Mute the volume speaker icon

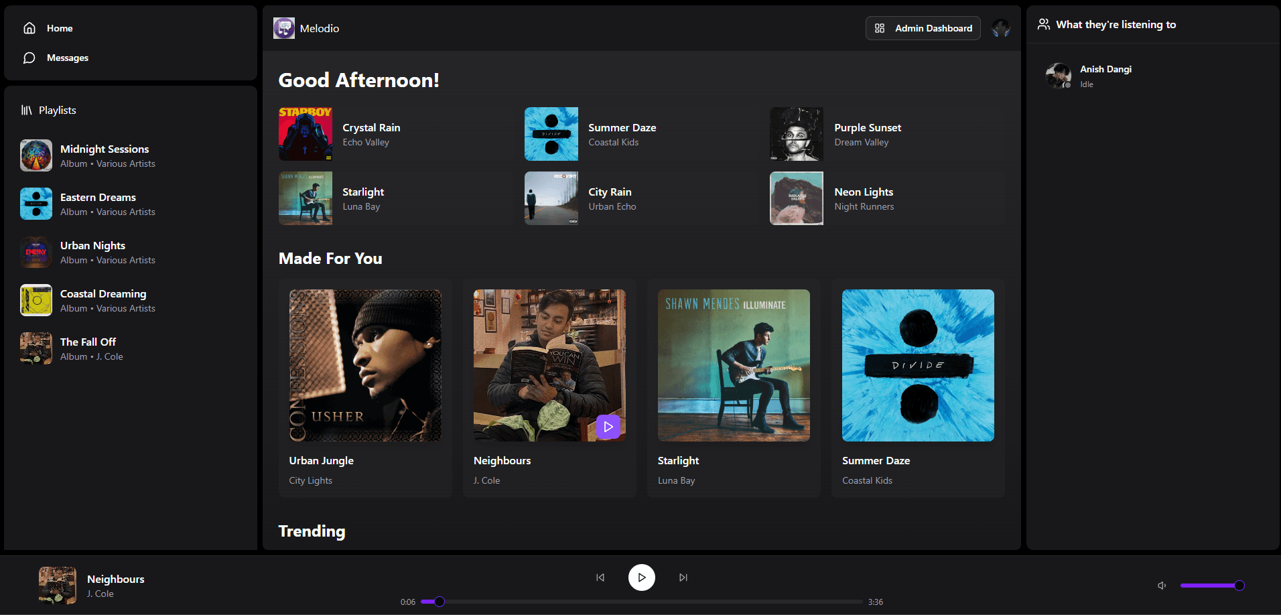point(1162,586)
